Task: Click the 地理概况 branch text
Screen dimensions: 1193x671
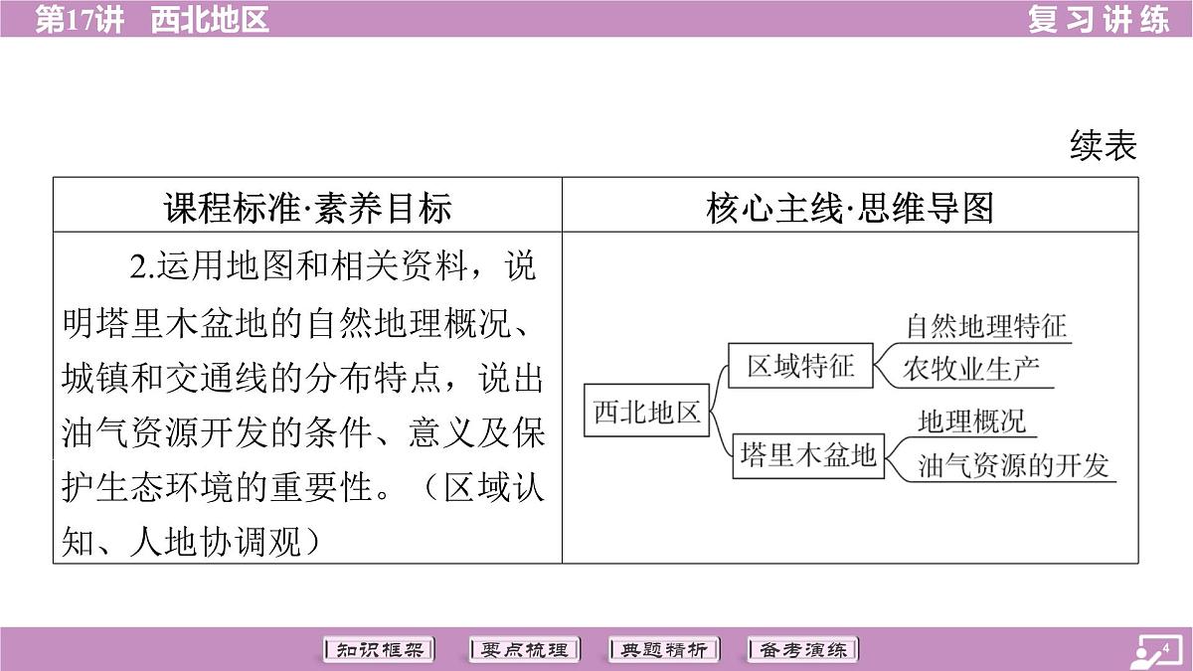Action: [x=971, y=420]
